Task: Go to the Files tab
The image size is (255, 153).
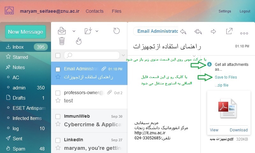Action: [x=117, y=11]
